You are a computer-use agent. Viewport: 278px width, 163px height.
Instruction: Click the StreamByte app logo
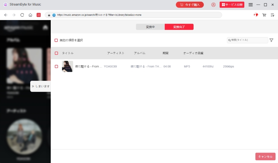[6, 5]
